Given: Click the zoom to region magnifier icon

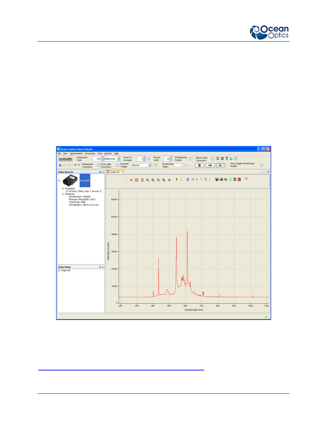Looking at the screenshot, I should coord(164,180).
